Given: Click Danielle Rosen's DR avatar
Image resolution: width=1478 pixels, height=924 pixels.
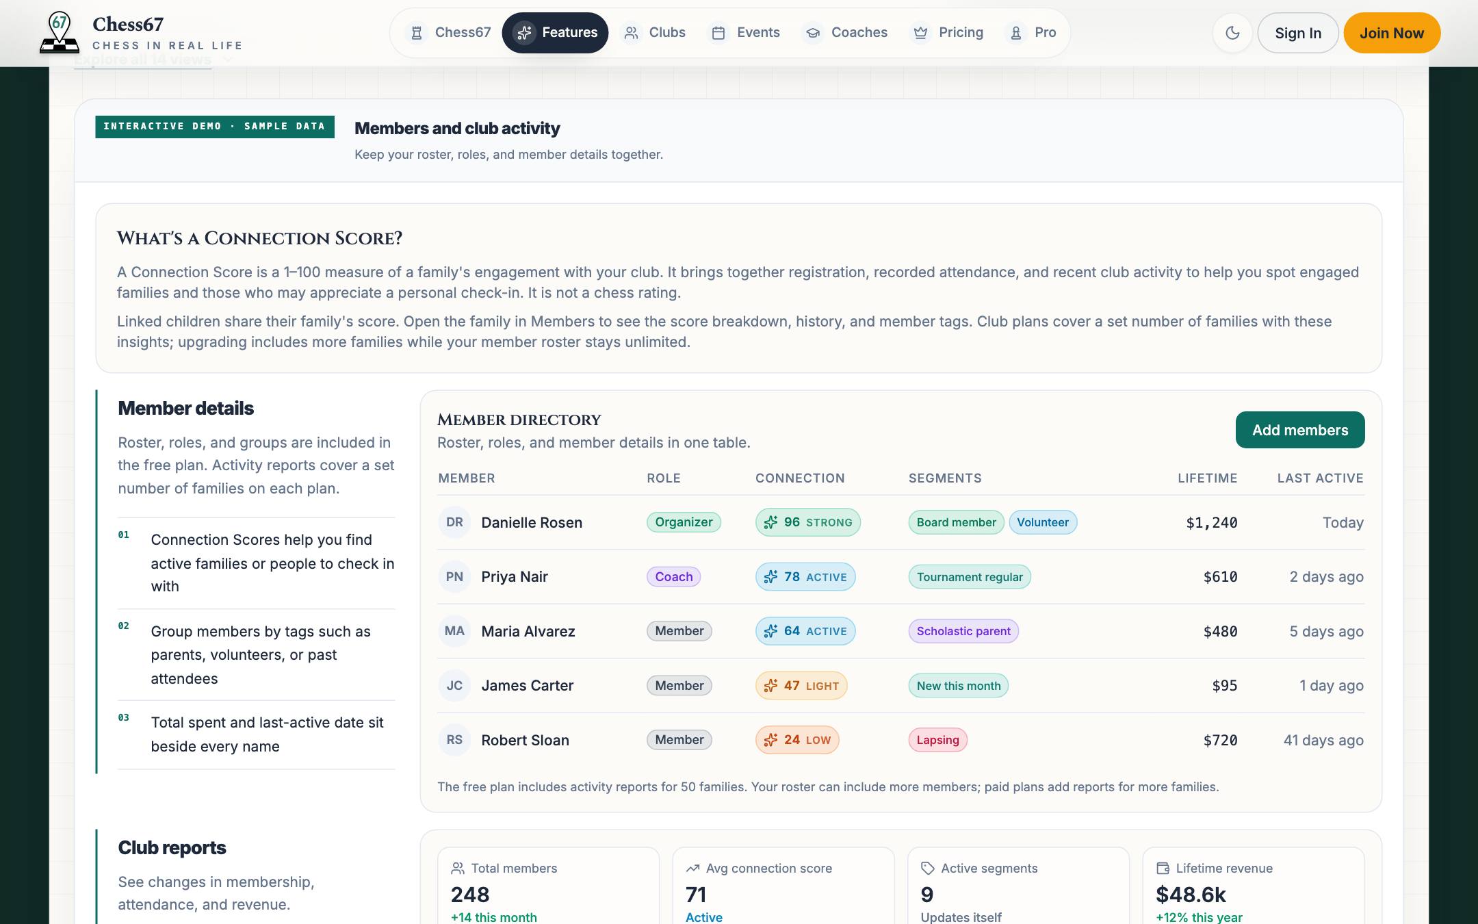Looking at the screenshot, I should click(454, 522).
